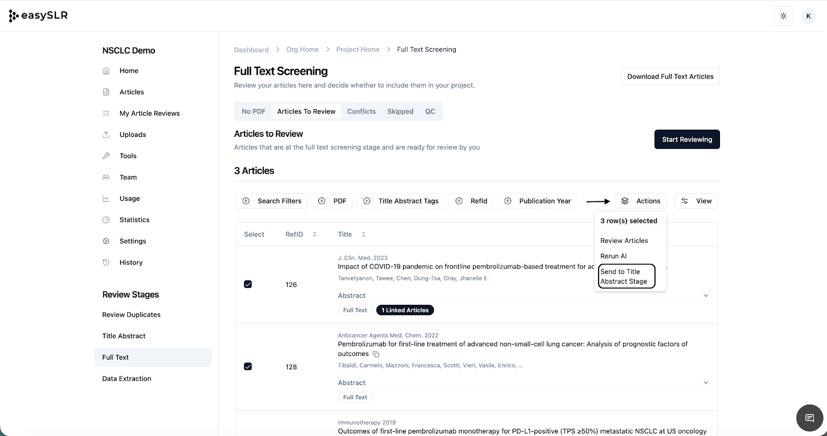Viewport: 827px width, 436px height.
Task: Open the chat support bubble icon
Action: [x=809, y=418]
